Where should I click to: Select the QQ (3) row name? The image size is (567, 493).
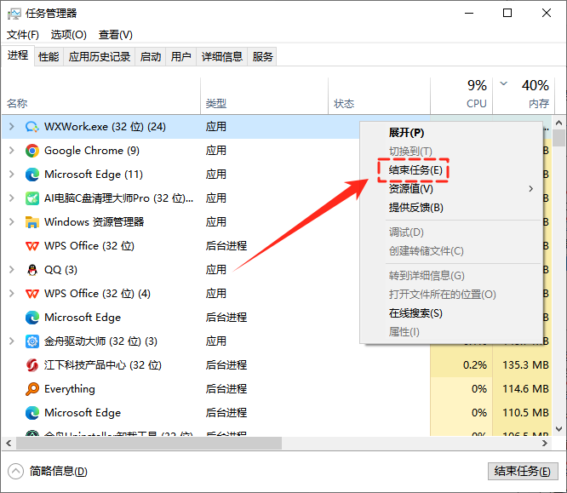coord(60,270)
